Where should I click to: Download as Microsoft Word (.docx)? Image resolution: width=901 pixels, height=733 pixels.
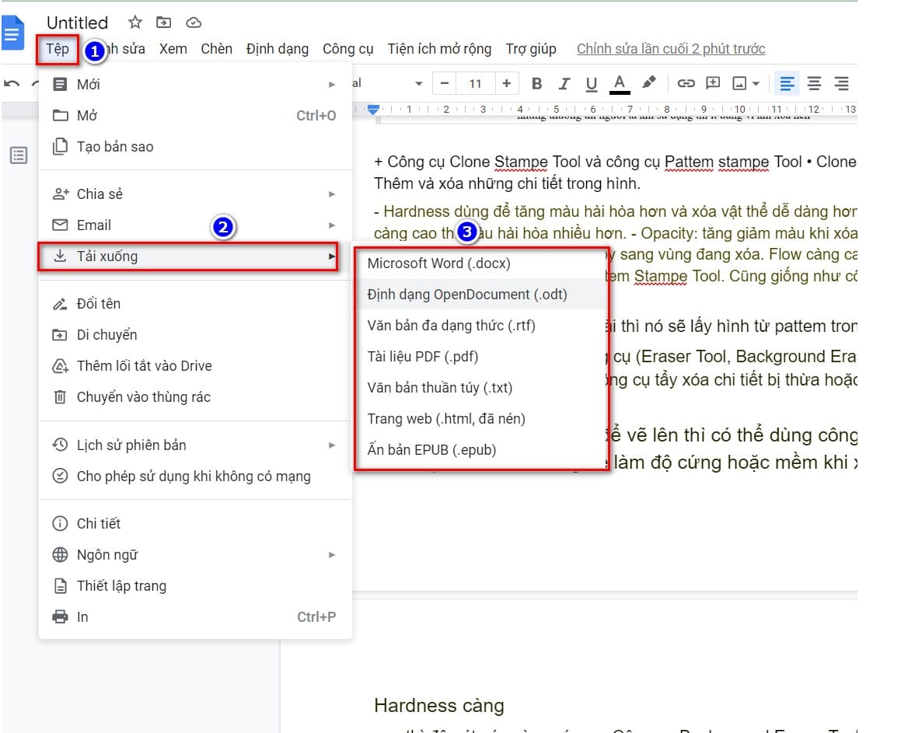pyautogui.click(x=481, y=263)
